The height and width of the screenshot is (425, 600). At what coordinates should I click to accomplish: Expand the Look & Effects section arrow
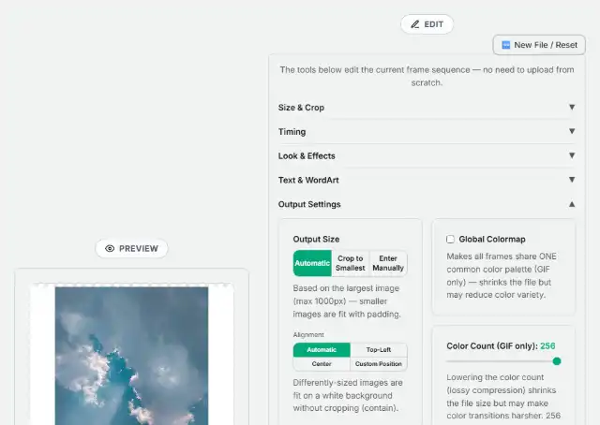click(572, 155)
